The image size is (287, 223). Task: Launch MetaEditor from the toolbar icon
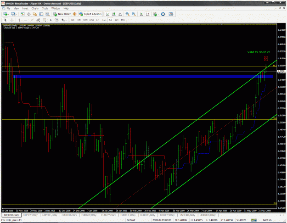point(74,14)
